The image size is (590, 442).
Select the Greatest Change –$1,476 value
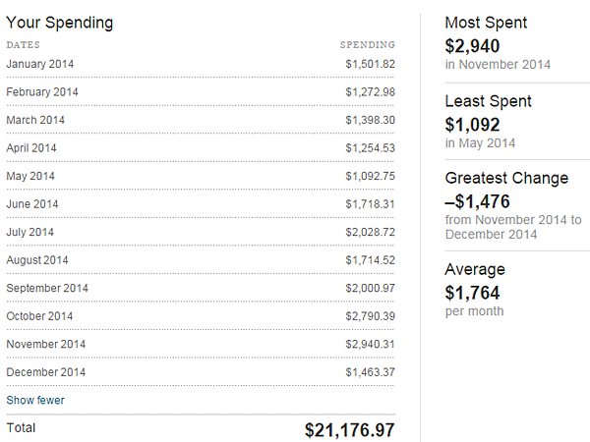[x=477, y=201]
